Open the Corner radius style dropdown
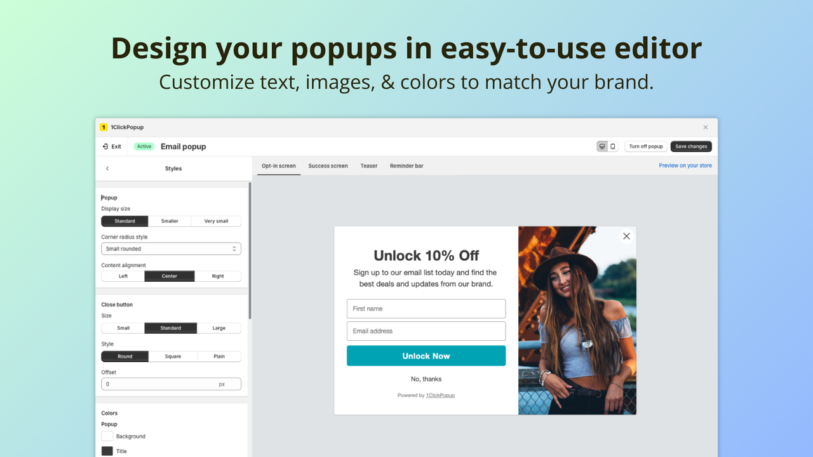This screenshot has height=457, width=813. pos(171,248)
